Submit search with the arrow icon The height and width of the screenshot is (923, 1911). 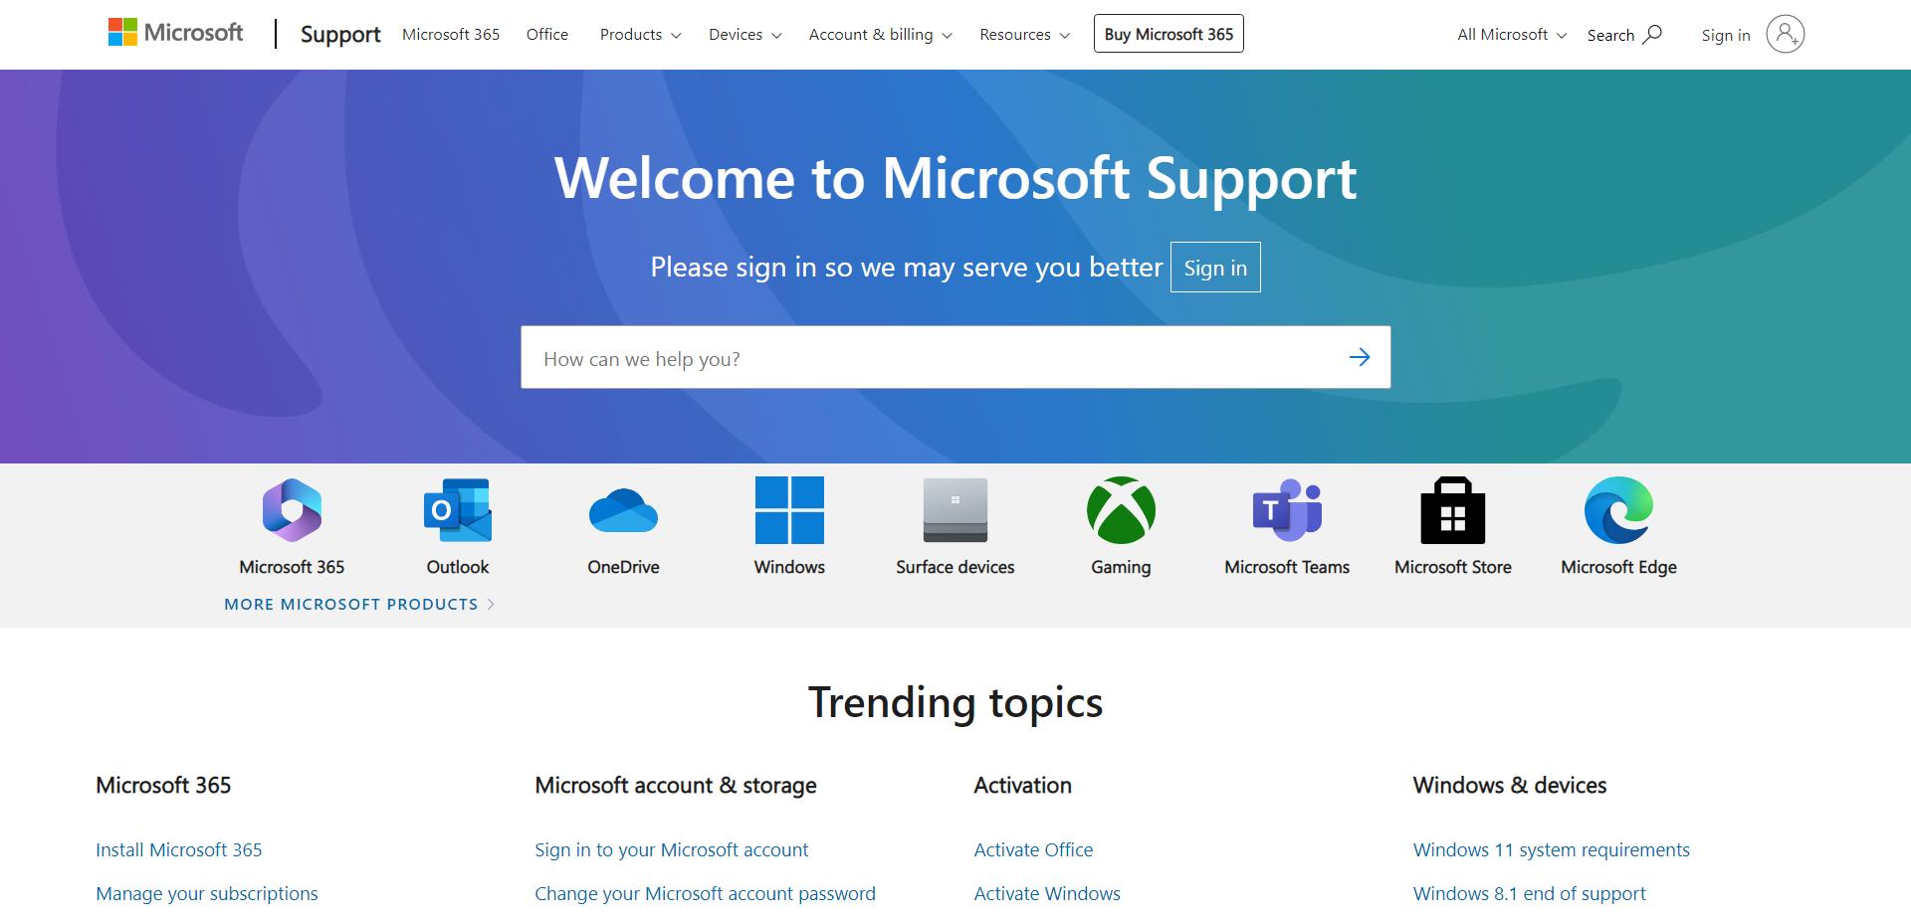click(1360, 357)
